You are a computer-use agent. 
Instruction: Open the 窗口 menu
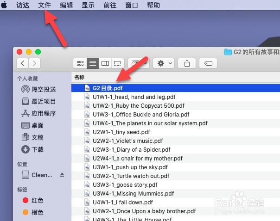pyautogui.click(x=132, y=5)
